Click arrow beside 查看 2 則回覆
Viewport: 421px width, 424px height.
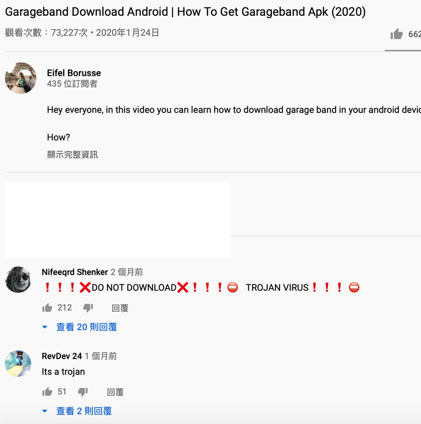point(44,411)
